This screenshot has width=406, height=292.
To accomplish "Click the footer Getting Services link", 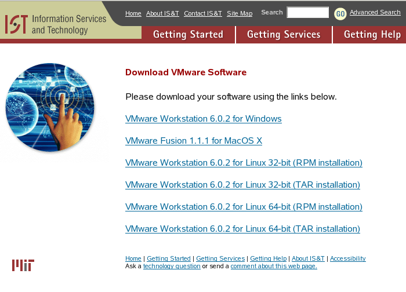I will (220, 258).
